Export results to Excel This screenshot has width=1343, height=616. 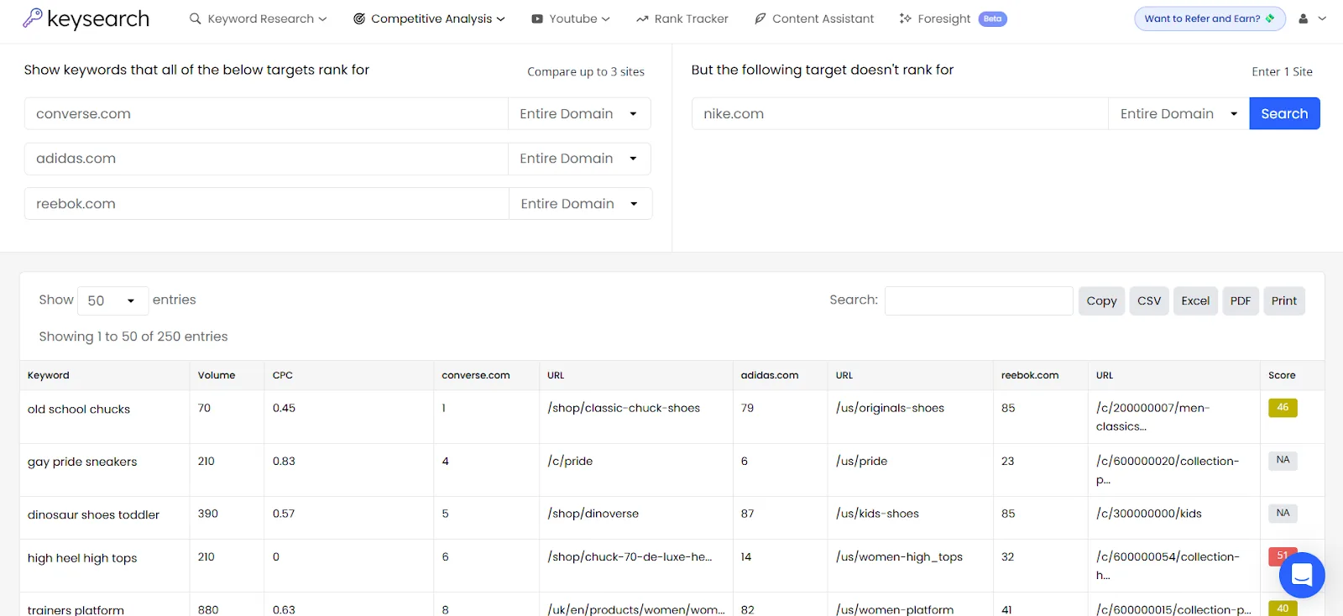(1195, 300)
